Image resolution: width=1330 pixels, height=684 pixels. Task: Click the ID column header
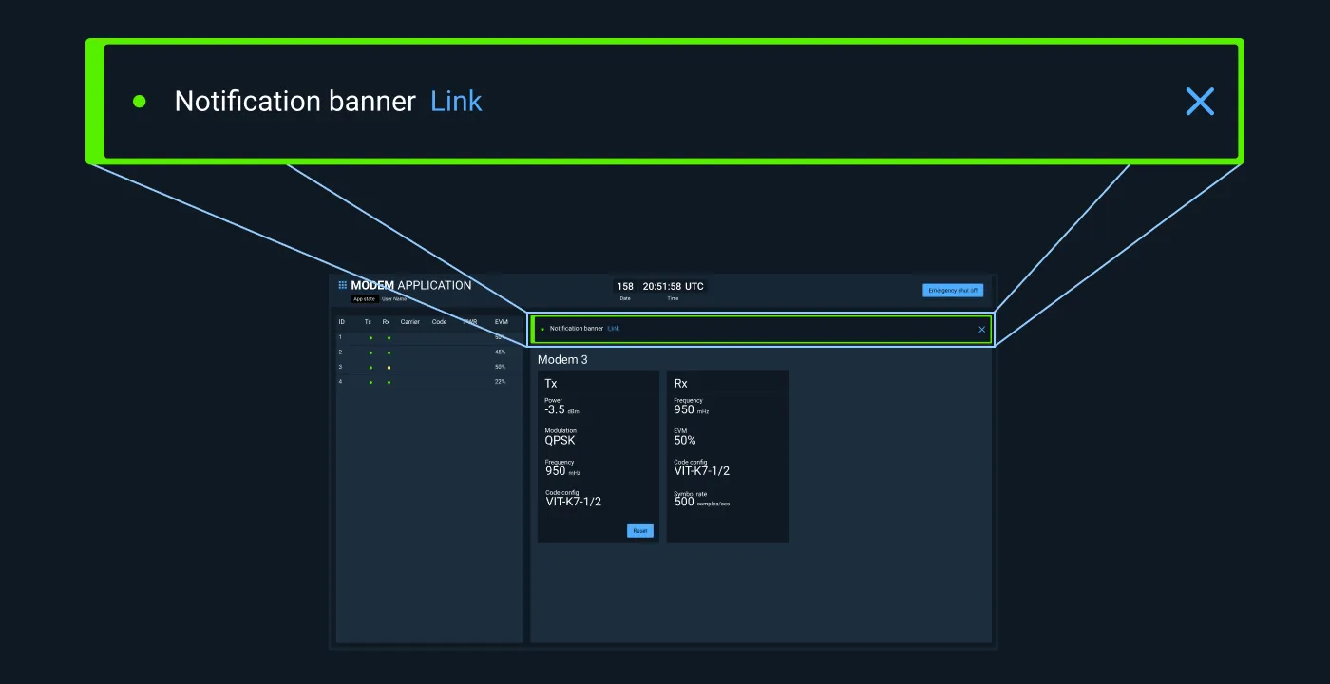[341, 322]
